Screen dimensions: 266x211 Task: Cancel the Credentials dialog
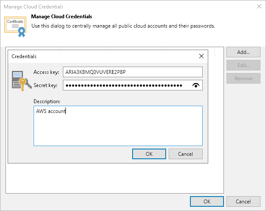(x=186, y=154)
